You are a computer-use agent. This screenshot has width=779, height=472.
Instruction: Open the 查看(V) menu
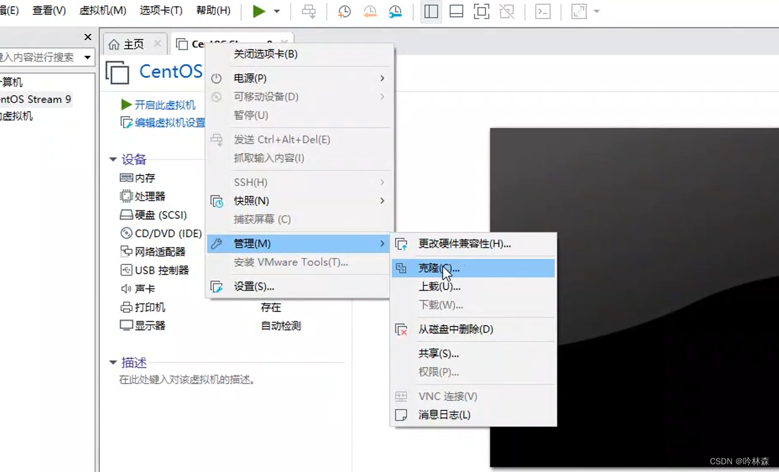point(49,11)
